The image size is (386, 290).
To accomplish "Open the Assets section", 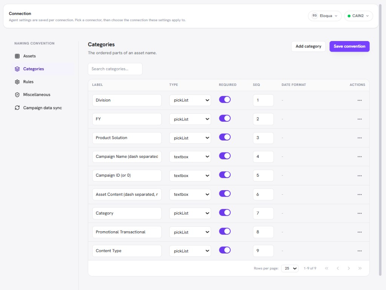I will 42,56.
